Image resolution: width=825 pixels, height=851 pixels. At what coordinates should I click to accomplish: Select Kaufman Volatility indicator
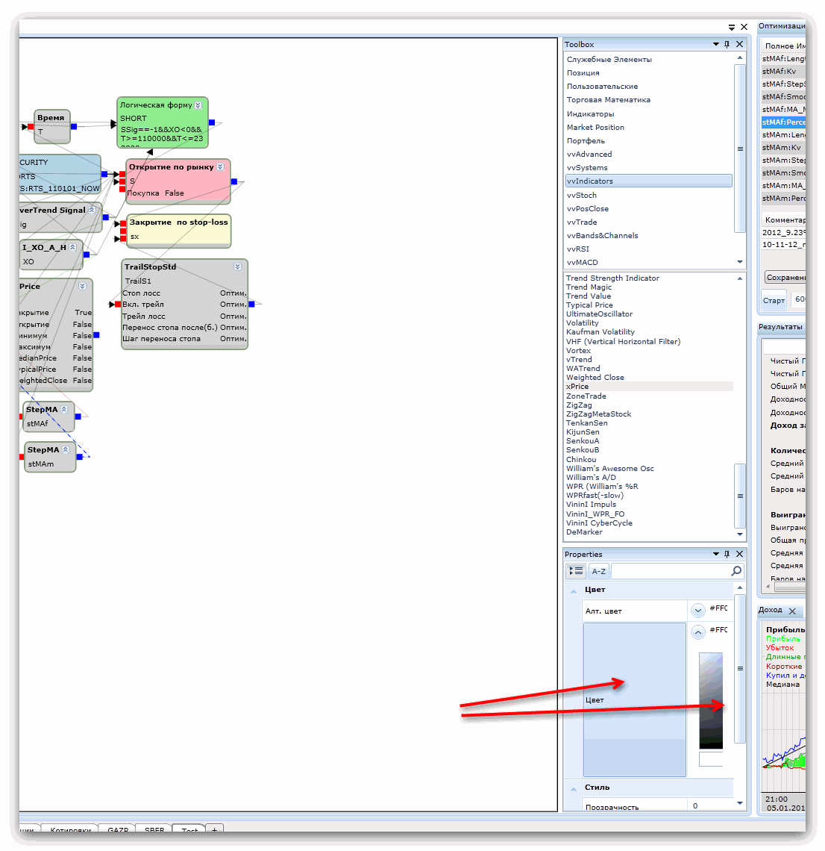[x=600, y=331]
